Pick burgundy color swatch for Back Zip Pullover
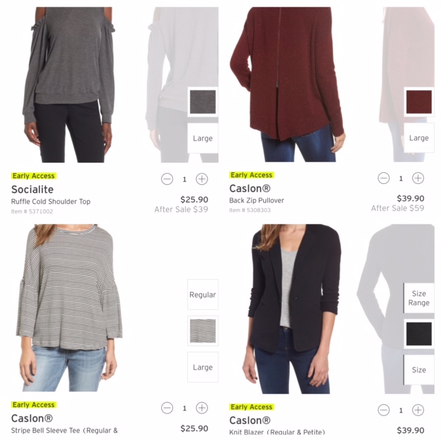 coord(419,102)
